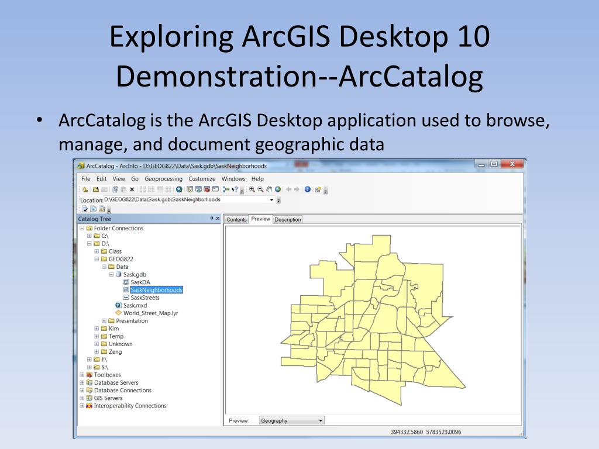
Task: Expand the C:\ folder connection
Action: tap(89, 236)
